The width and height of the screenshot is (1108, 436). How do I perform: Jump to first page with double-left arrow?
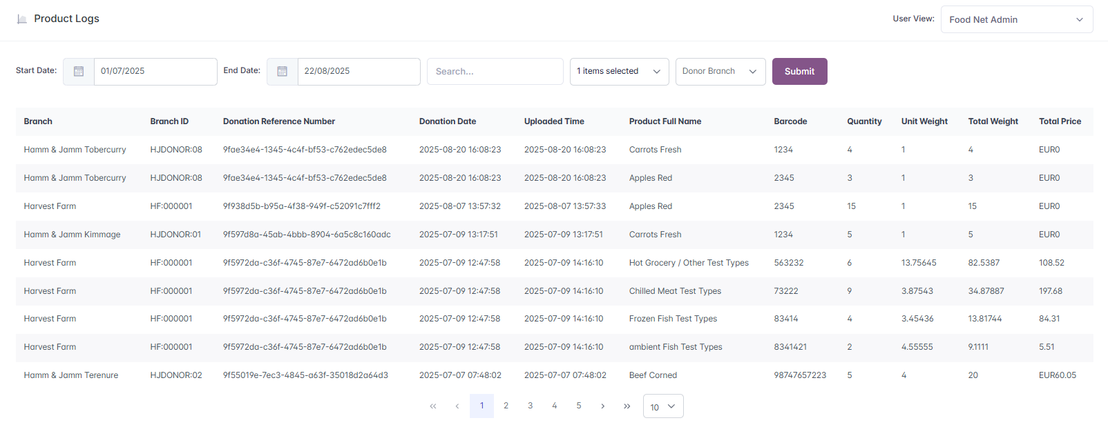[x=433, y=406]
